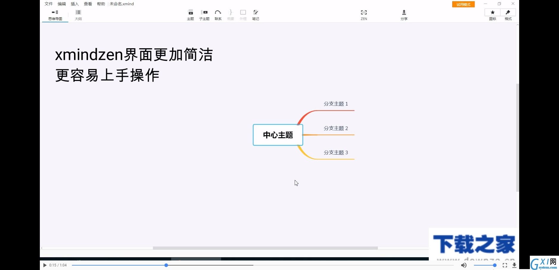Select 分支主题 3 branch
This screenshot has height=270, width=559.
click(336, 153)
